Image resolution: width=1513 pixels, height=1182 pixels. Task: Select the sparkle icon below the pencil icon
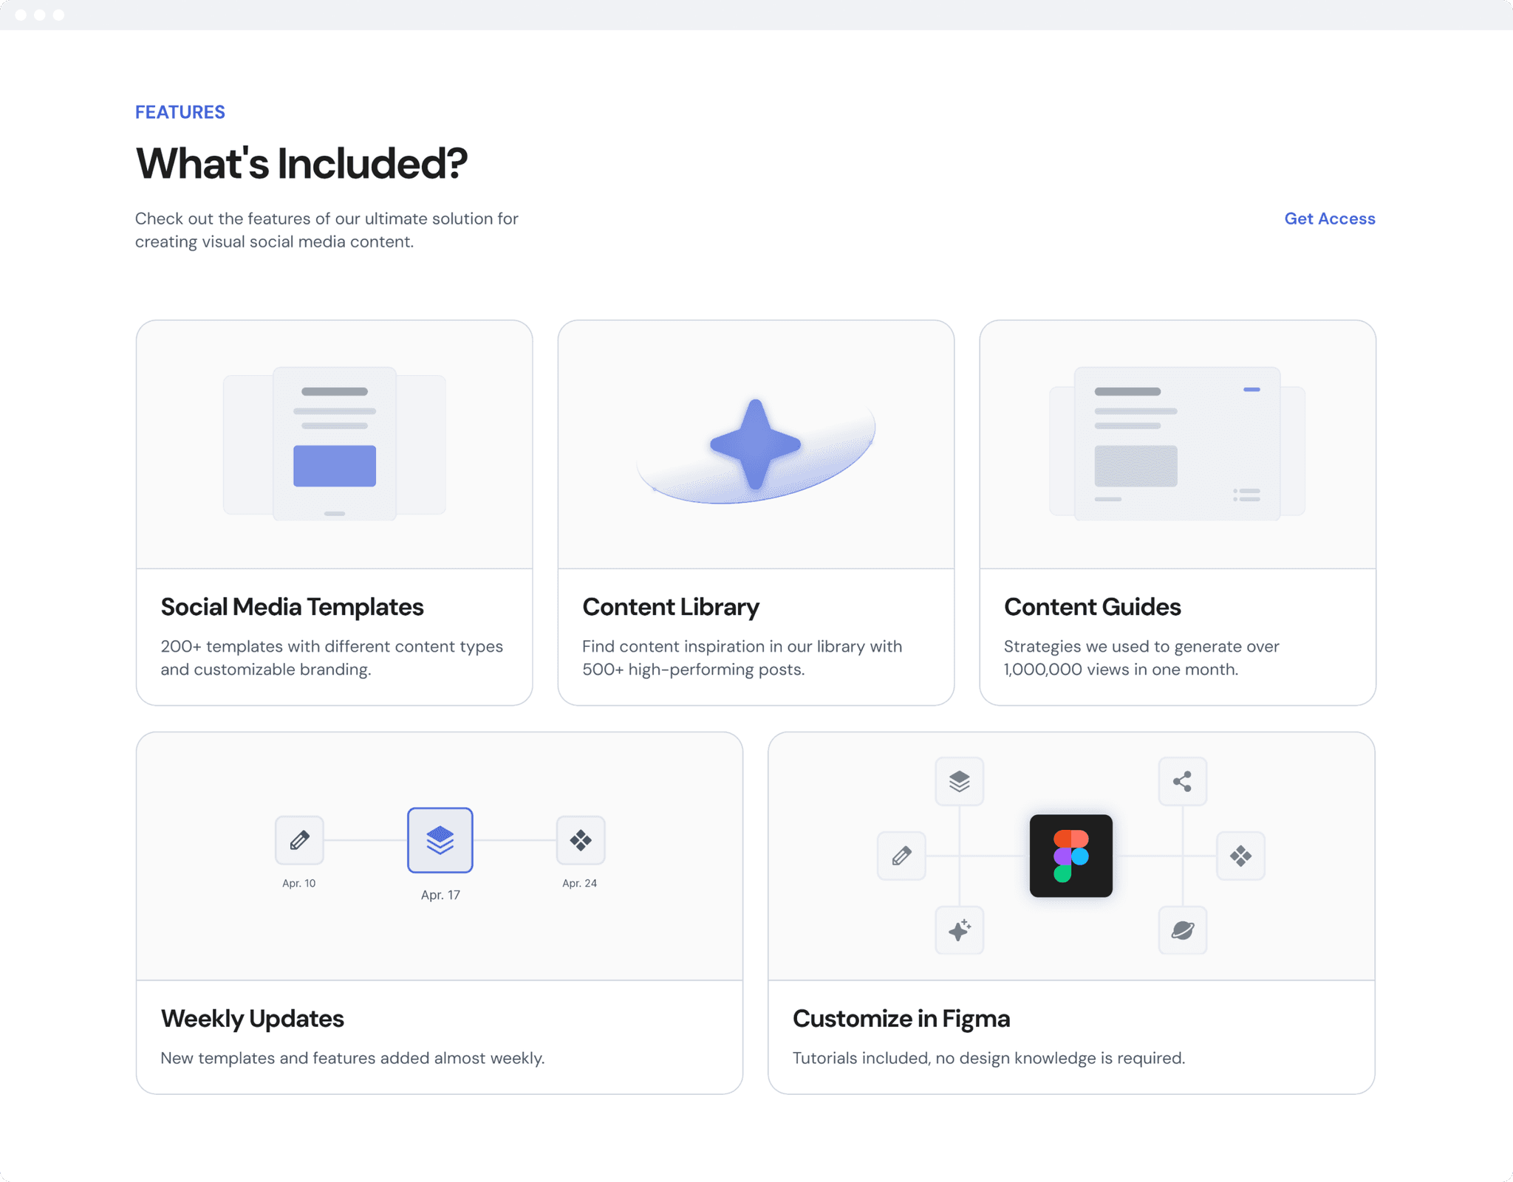pos(960,931)
